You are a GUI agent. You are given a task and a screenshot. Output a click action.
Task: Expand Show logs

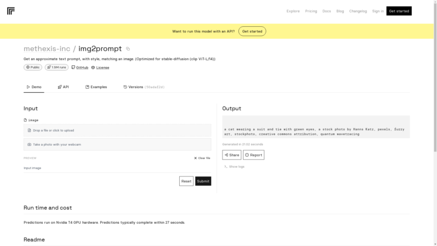point(234,167)
